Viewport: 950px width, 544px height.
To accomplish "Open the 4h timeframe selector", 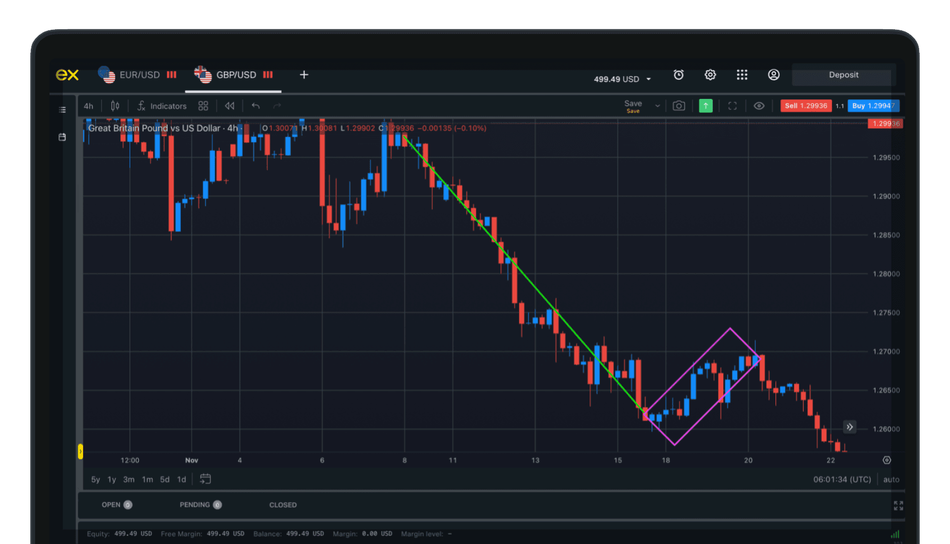I will pyautogui.click(x=88, y=106).
